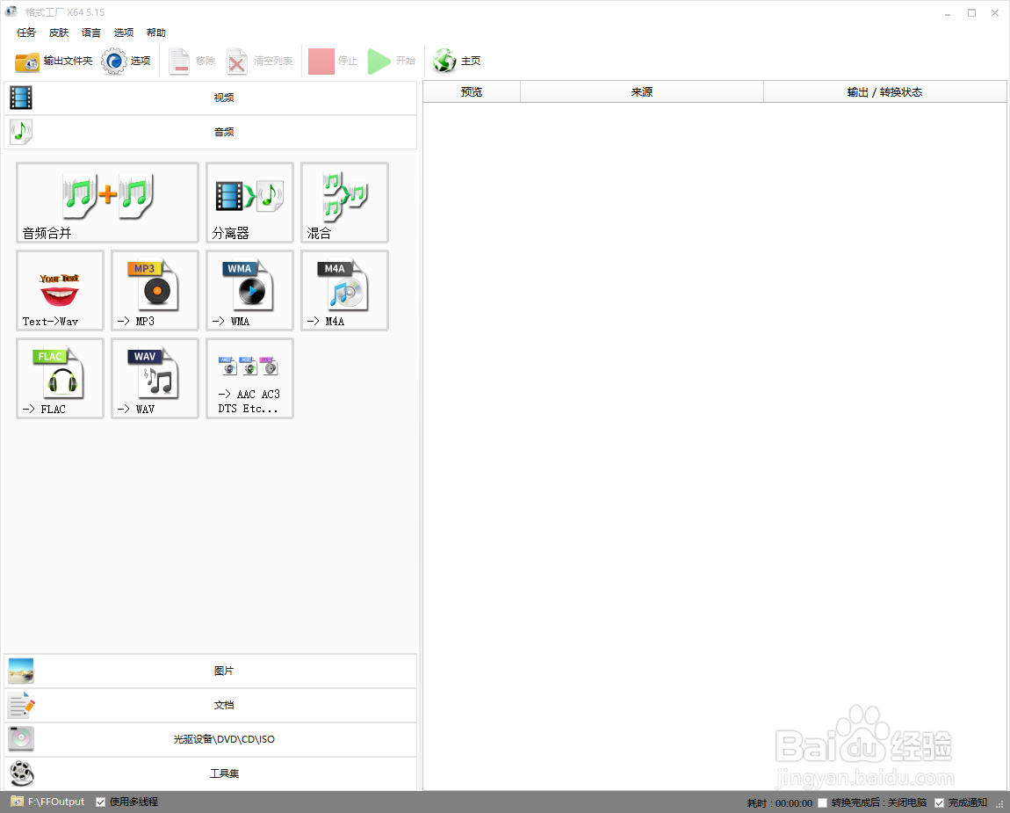Image resolution: width=1010 pixels, height=813 pixels.
Task: Open the 语言 language menu
Action: tap(90, 33)
